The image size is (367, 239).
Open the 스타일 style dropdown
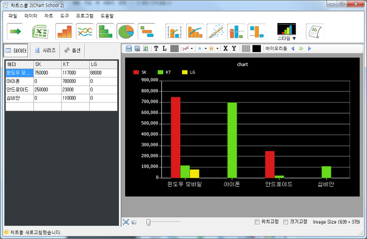[286, 32]
